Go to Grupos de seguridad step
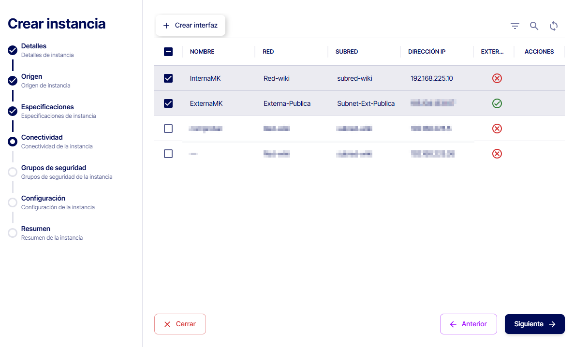 [53, 168]
